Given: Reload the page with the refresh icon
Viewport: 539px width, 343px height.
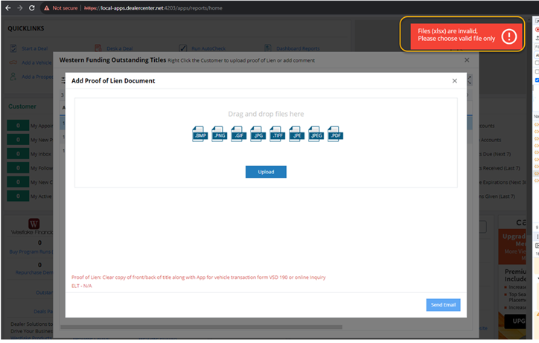Looking at the screenshot, I should (31, 8).
